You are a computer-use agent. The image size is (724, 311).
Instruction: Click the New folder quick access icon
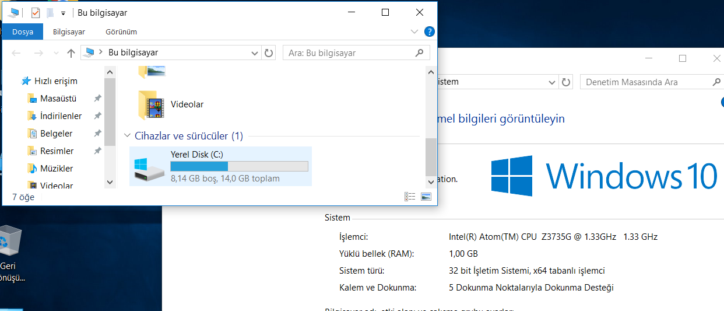pyautogui.click(x=50, y=12)
